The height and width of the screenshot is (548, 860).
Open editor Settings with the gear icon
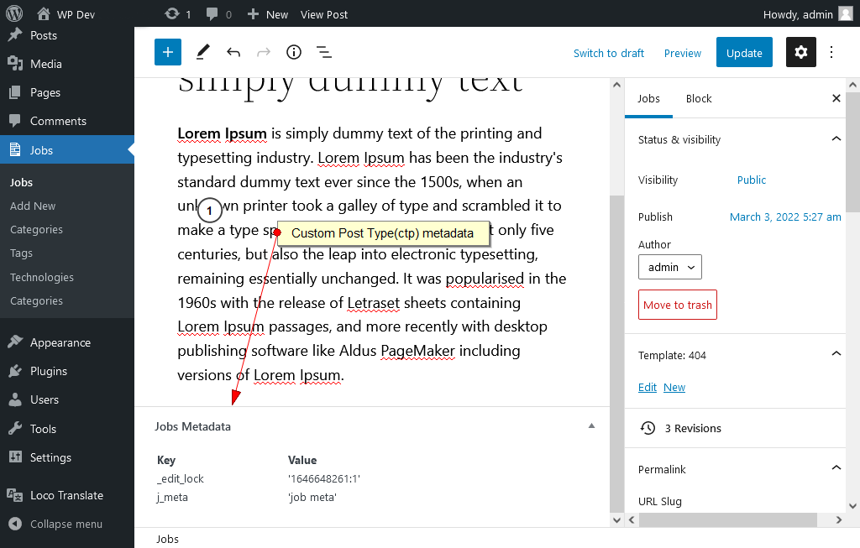(x=800, y=52)
